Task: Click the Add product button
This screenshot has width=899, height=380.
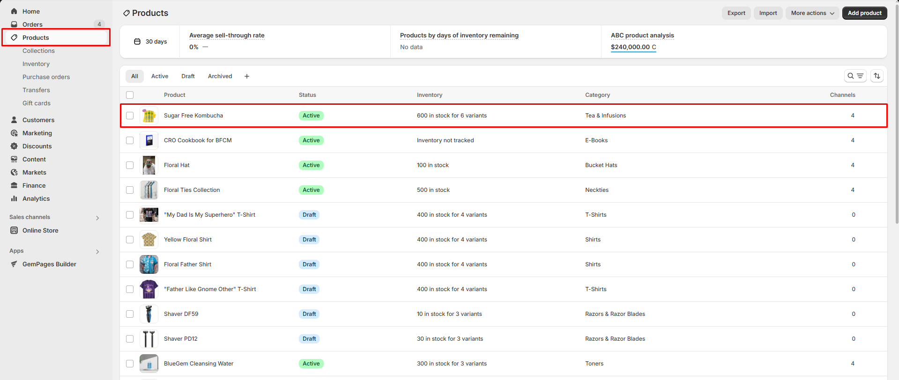Action: 864,13
